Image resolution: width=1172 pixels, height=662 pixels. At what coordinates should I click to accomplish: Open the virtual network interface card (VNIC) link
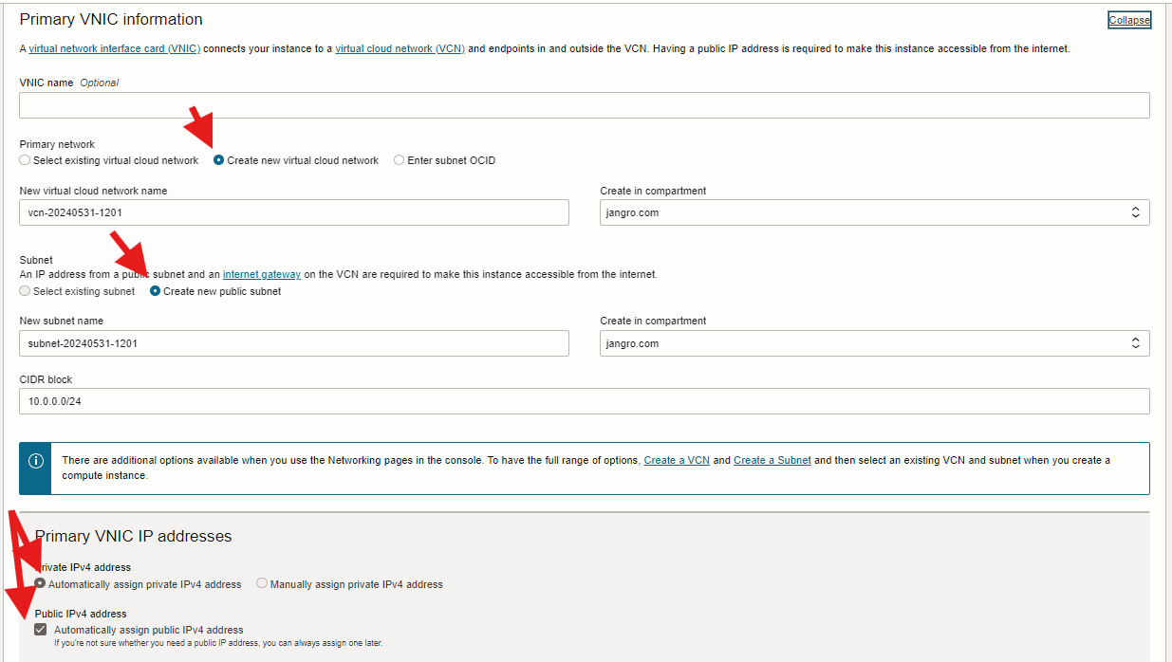pyautogui.click(x=113, y=48)
